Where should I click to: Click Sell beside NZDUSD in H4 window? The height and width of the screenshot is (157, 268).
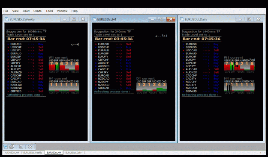(128, 85)
